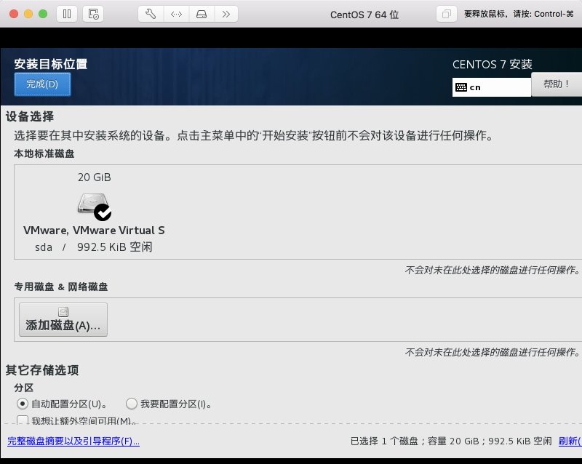This screenshot has height=464, width=582.
Task: Open virtual machine settings wrench
Action: (x=151, y=14)
